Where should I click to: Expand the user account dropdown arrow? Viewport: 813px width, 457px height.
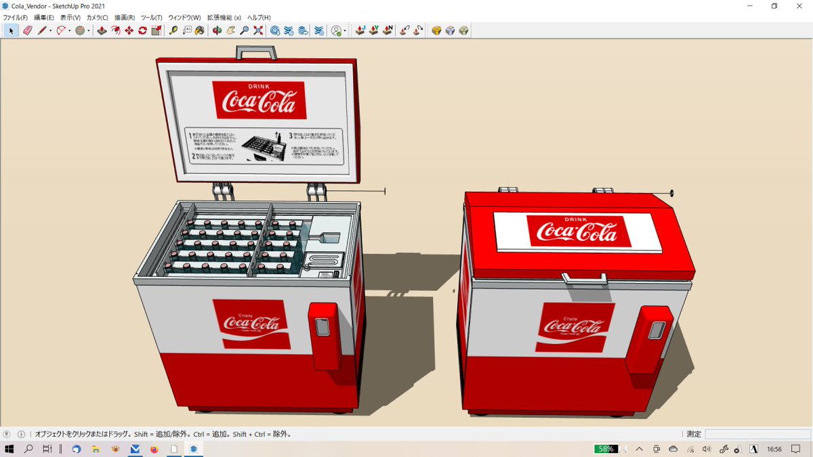[345, 30]
